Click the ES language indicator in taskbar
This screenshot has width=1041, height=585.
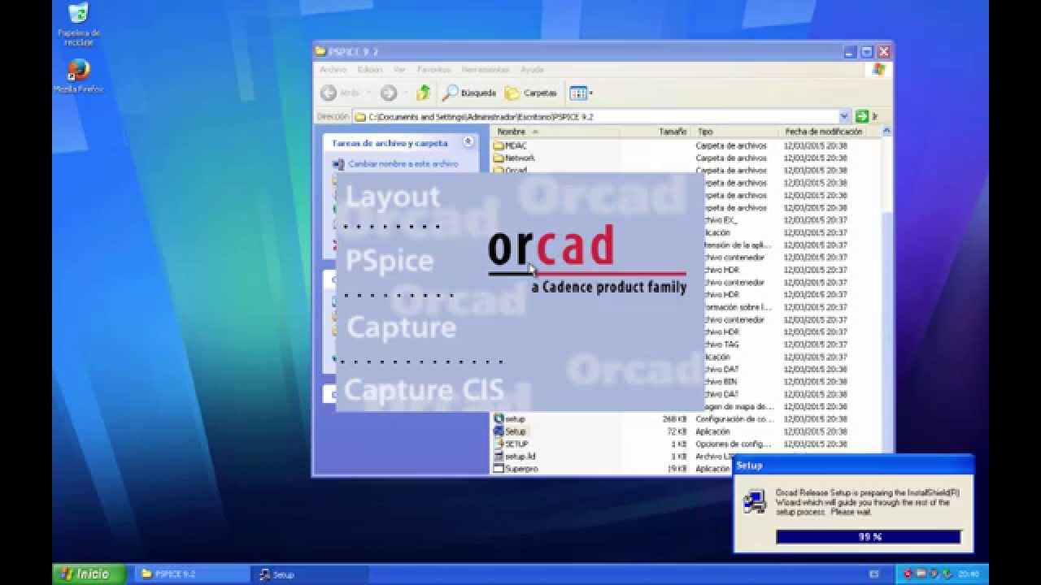tap(874, 574)
